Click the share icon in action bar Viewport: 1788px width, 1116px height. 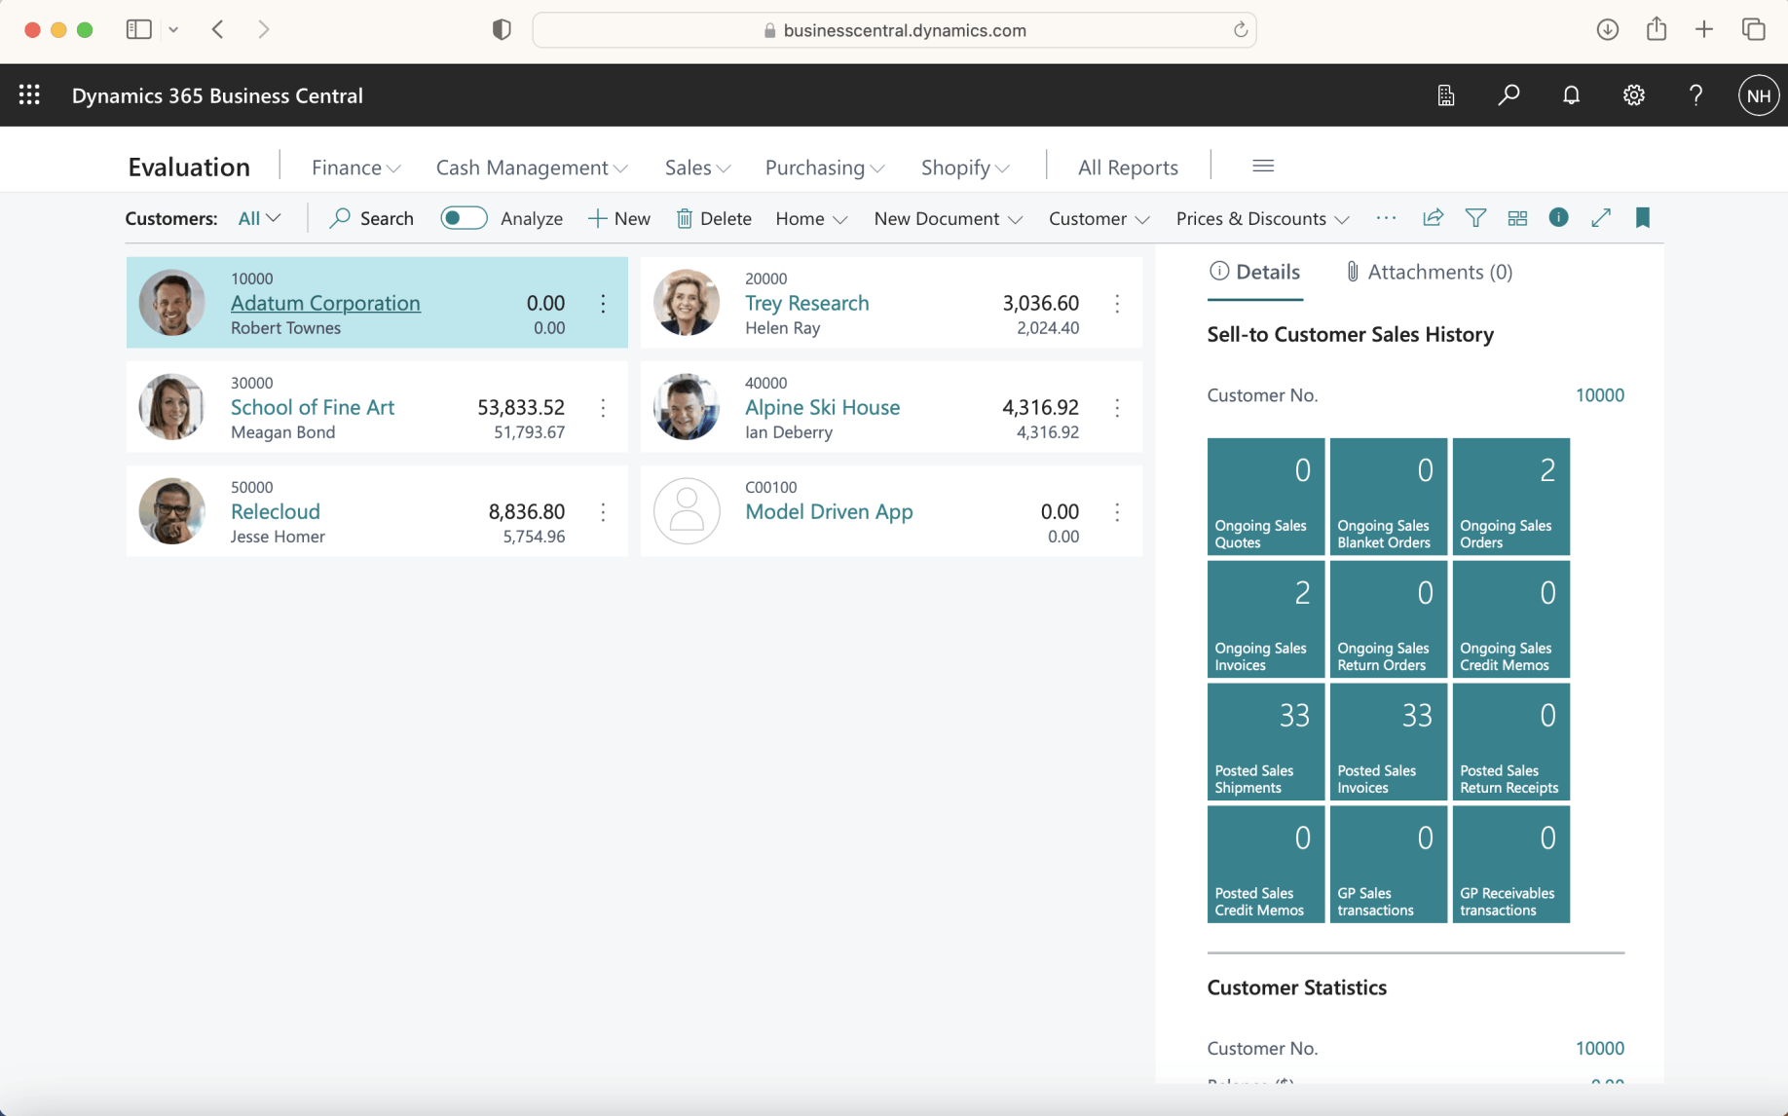point(1433,218)
